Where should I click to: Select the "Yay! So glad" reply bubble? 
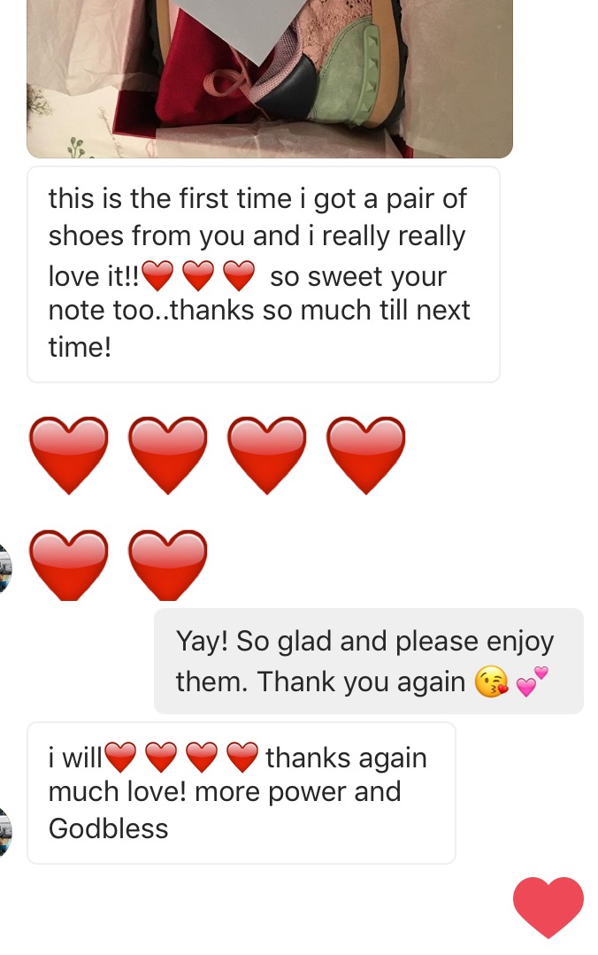(x=368, y=661)
